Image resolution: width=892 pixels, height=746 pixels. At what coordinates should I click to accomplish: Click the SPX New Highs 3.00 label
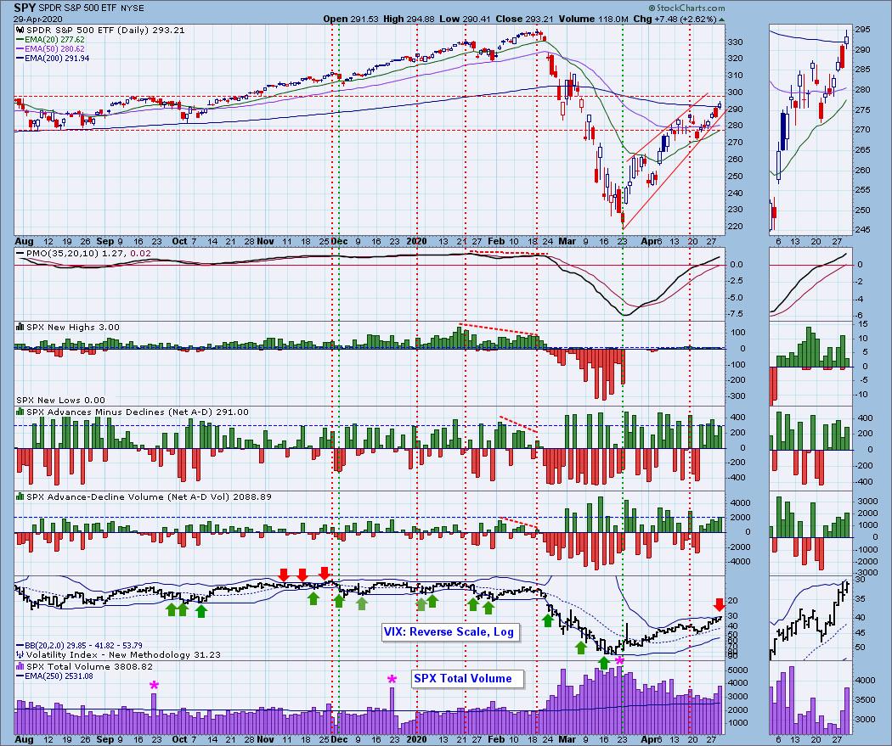68,327
